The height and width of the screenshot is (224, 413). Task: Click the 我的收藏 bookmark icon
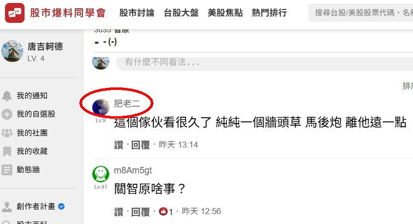7,151
